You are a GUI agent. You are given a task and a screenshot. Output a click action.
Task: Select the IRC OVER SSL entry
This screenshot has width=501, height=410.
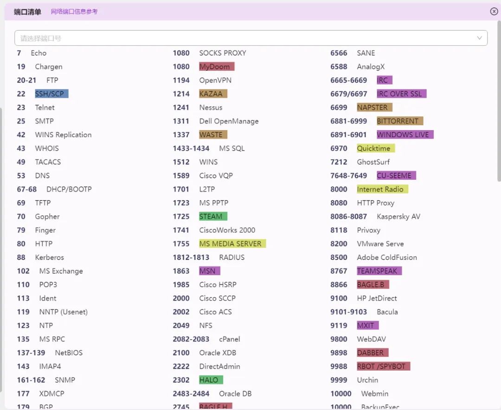(x=401, y=94)
